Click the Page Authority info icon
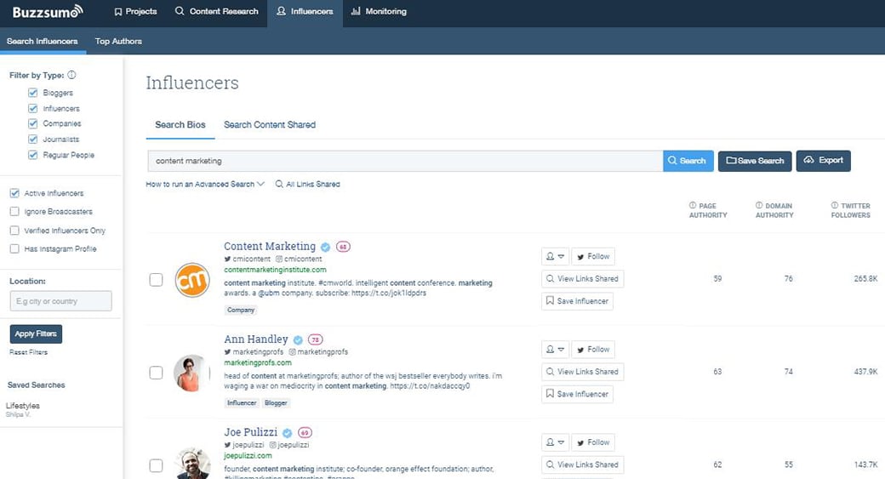Viewport: 885px width, 479px height. click(x=693, y=206)
